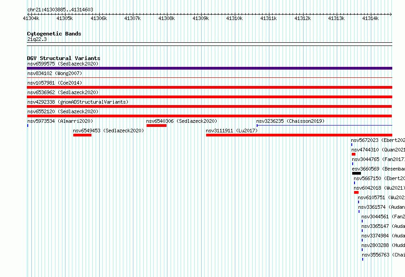
Task: Click the chr21:41303885..41314603 region label
Action: click(x=60, y=10)
